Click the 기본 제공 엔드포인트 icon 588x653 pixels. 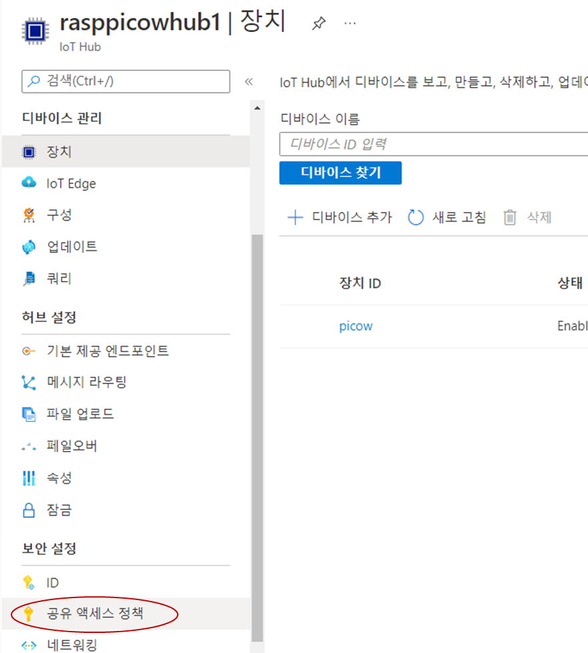(x=29, y=351)
